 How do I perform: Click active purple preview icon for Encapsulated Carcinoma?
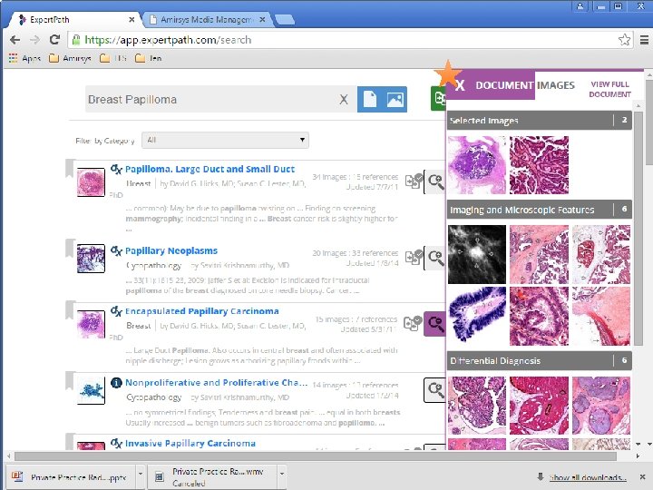(435, 324)
